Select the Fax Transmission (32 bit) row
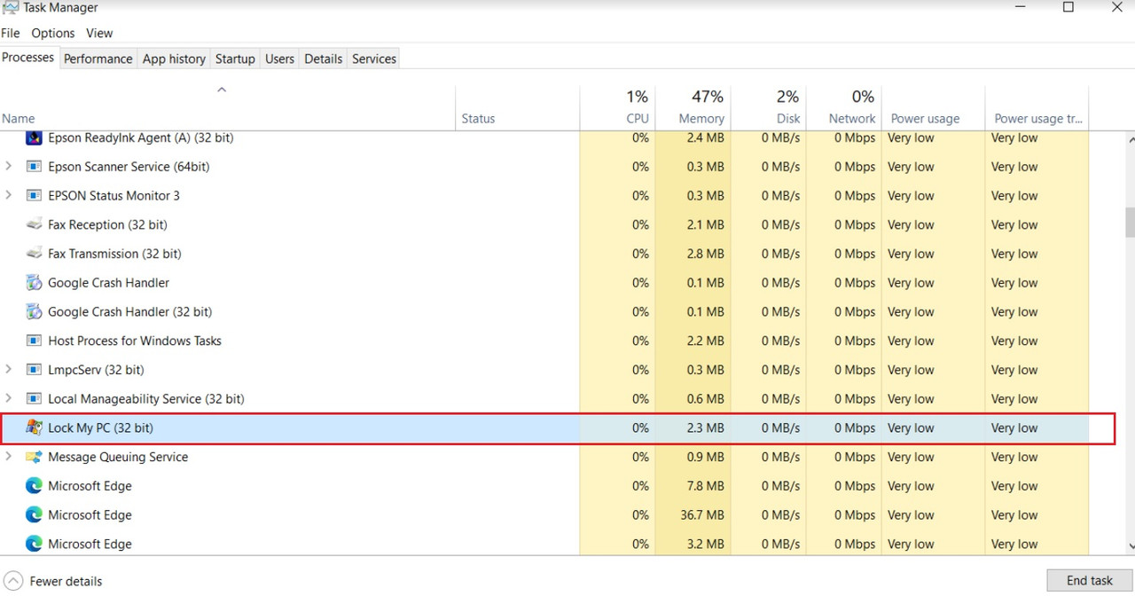The width and height of the screenshot is (1135, 596). (x=544, y=254)
